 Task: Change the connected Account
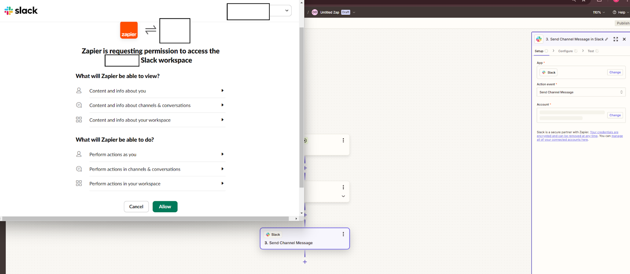coord(615,115)
